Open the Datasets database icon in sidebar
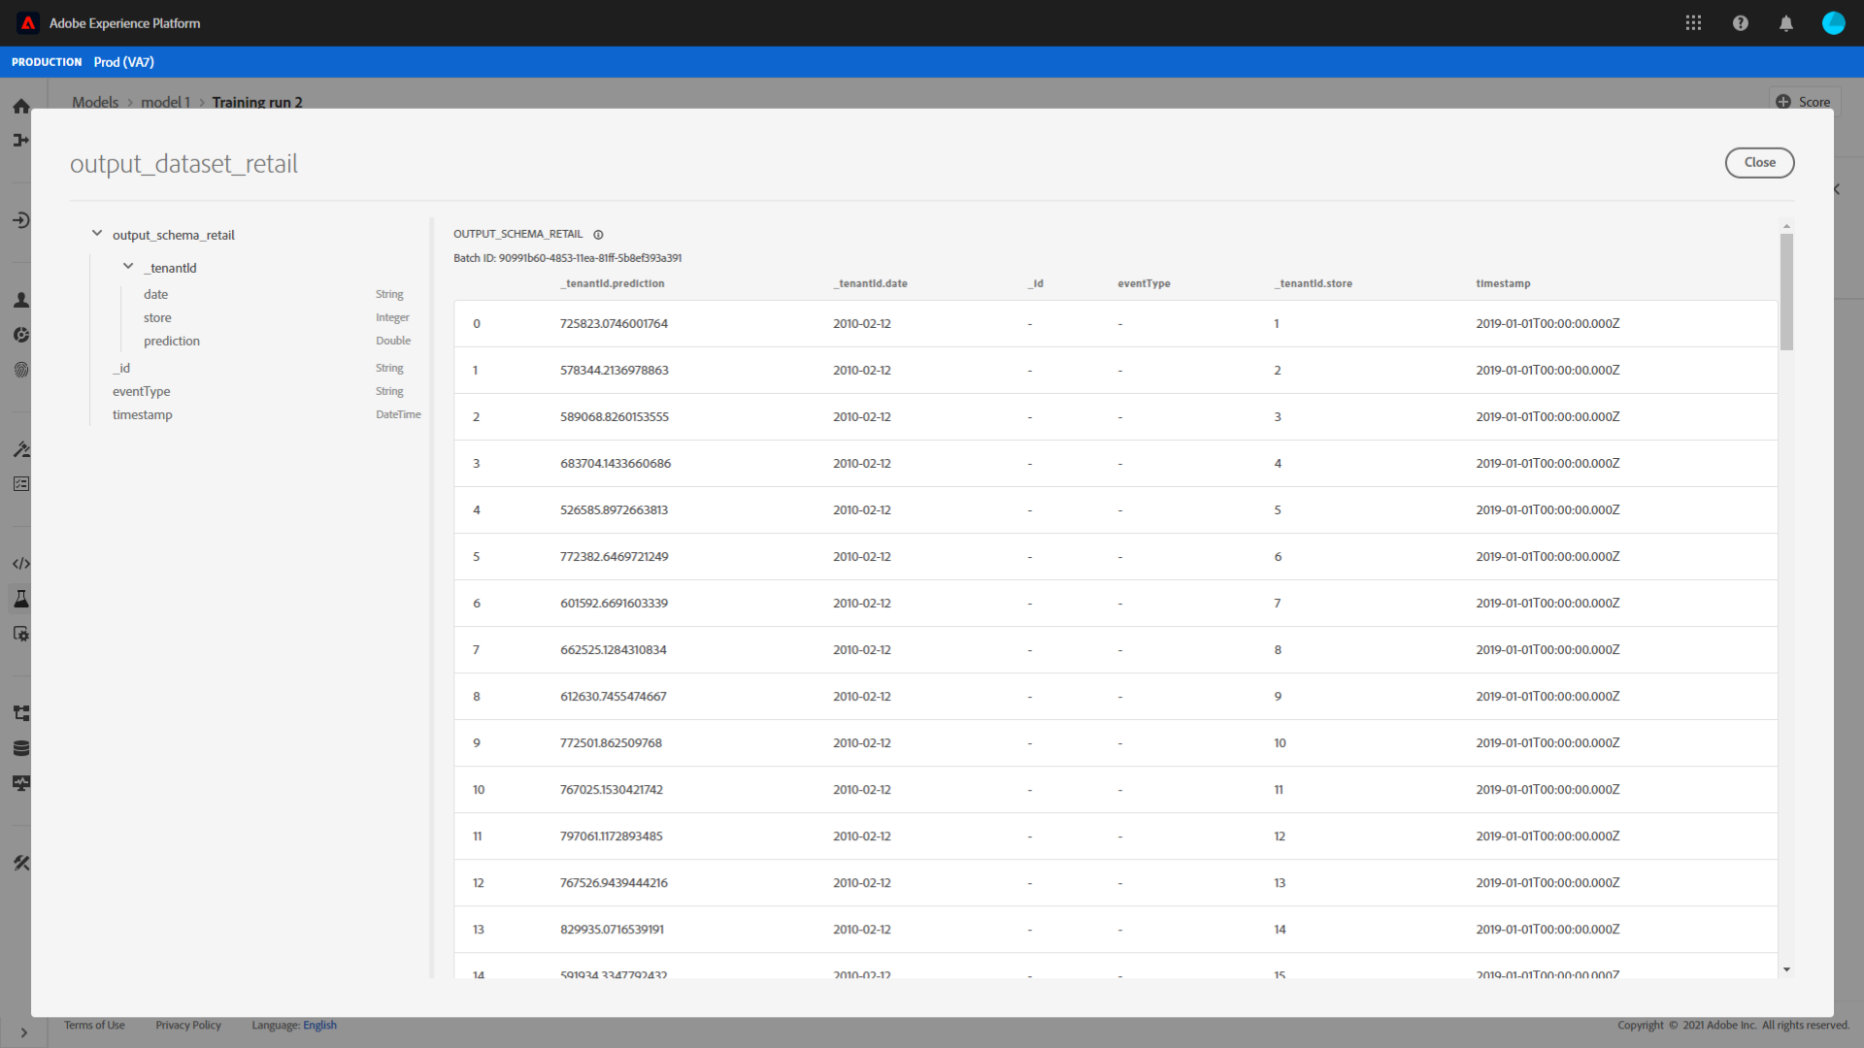This screenshot has height=1048, width=1864. tap(21, 748)
